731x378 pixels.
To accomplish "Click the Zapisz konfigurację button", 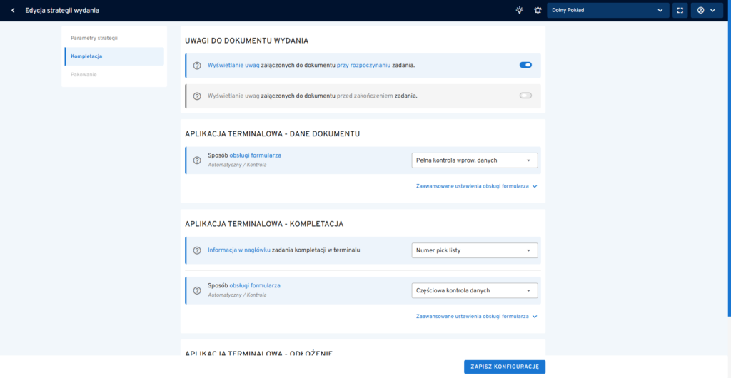I will [x=505, y=367].
